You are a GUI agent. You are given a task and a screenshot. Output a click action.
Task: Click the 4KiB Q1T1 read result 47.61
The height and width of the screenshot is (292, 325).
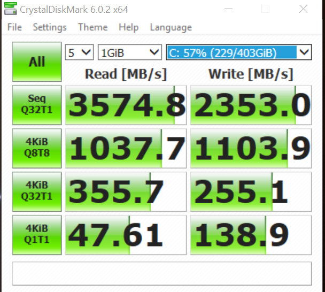coord(126,235)
